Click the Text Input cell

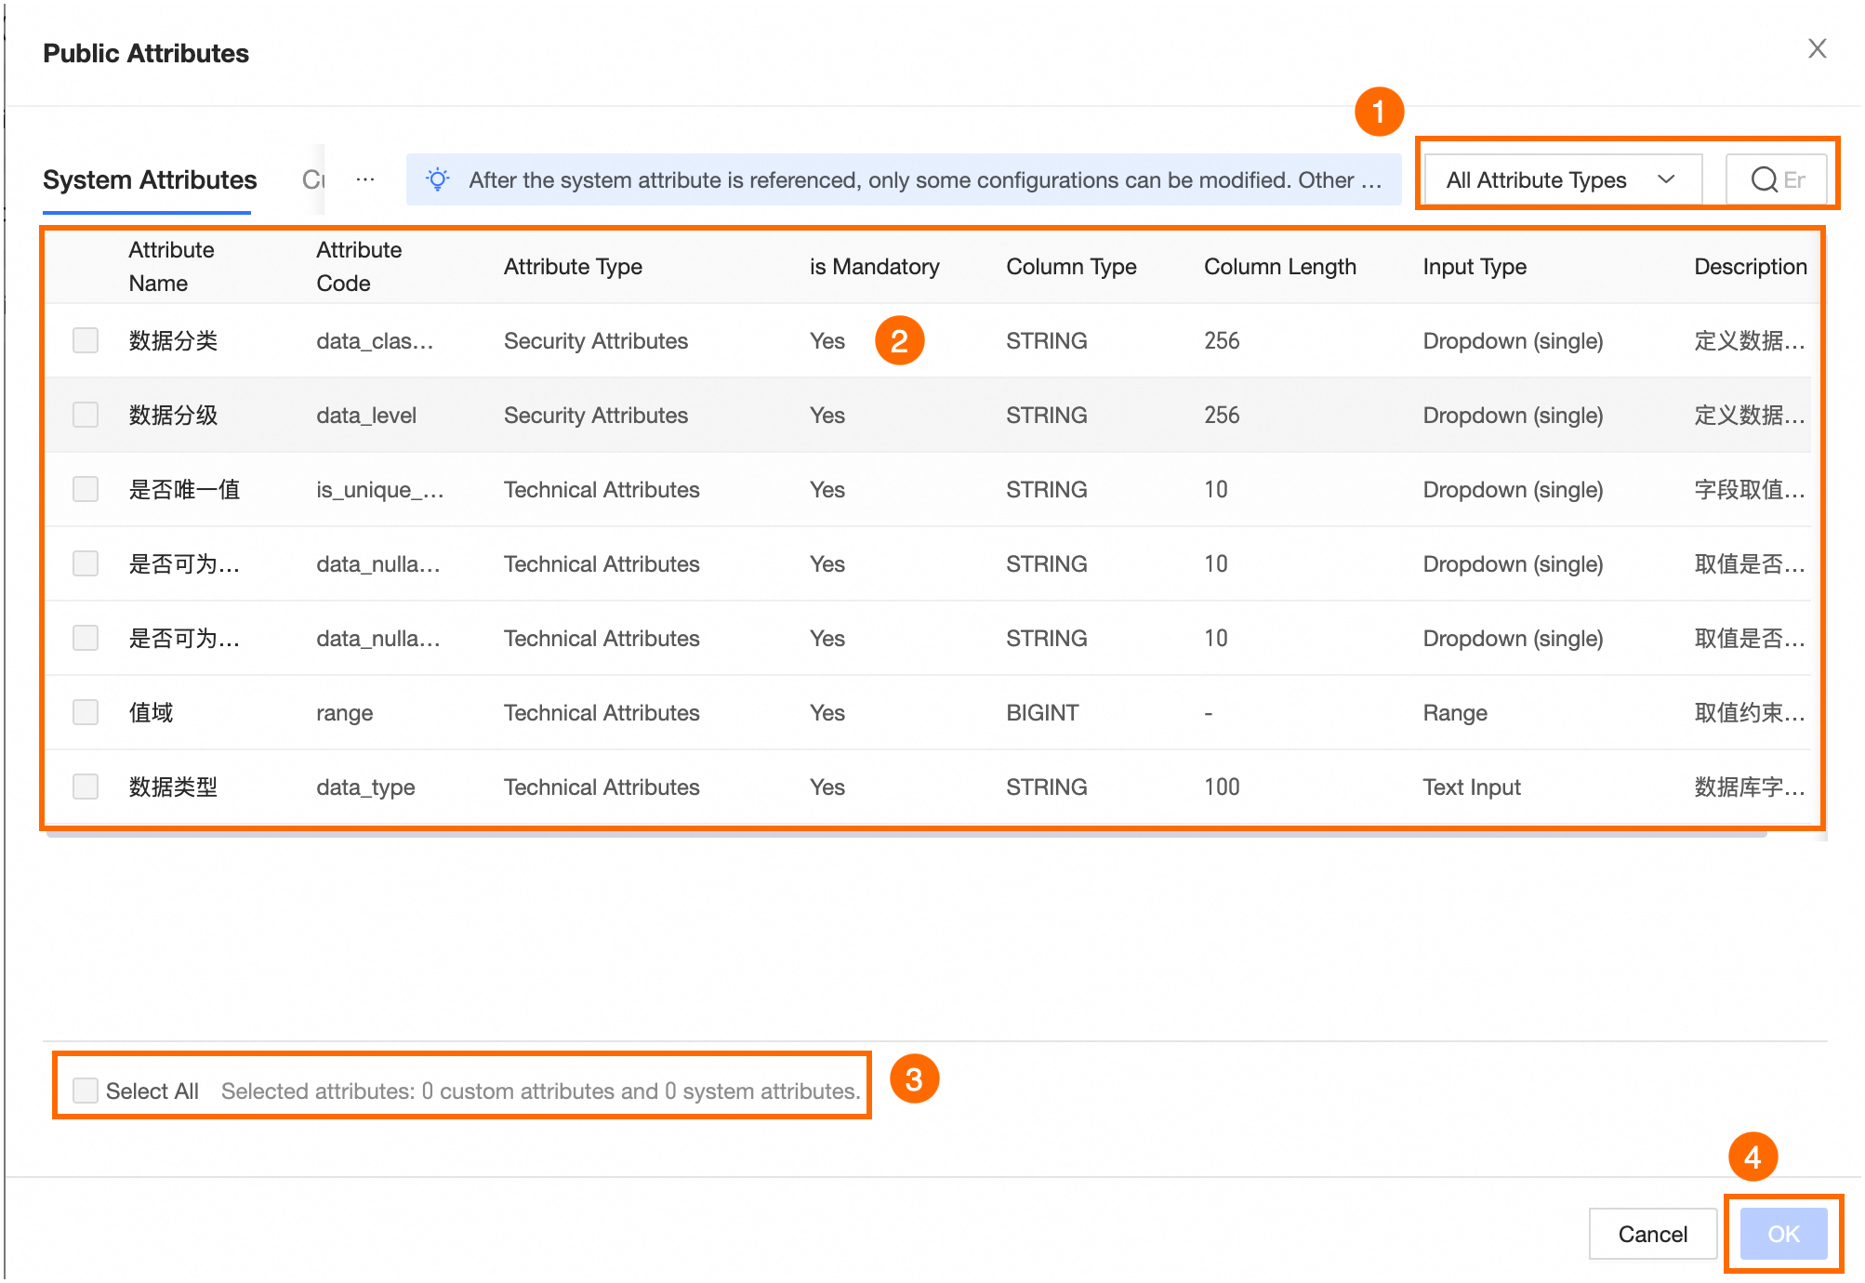coord(1472,787)
